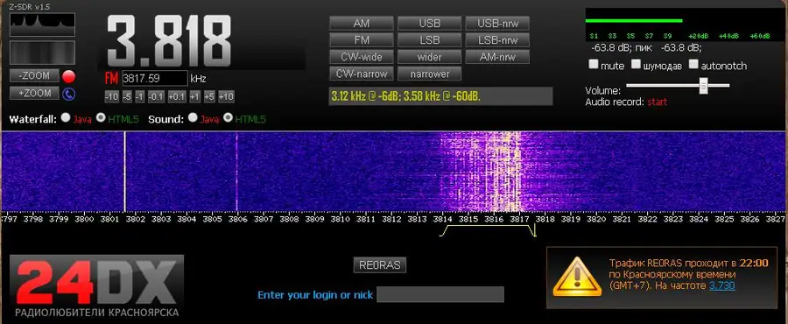The image size is (788, 324).
Task: Select HTML5 waterfall radio button
Action: click(x=101, y=118)
